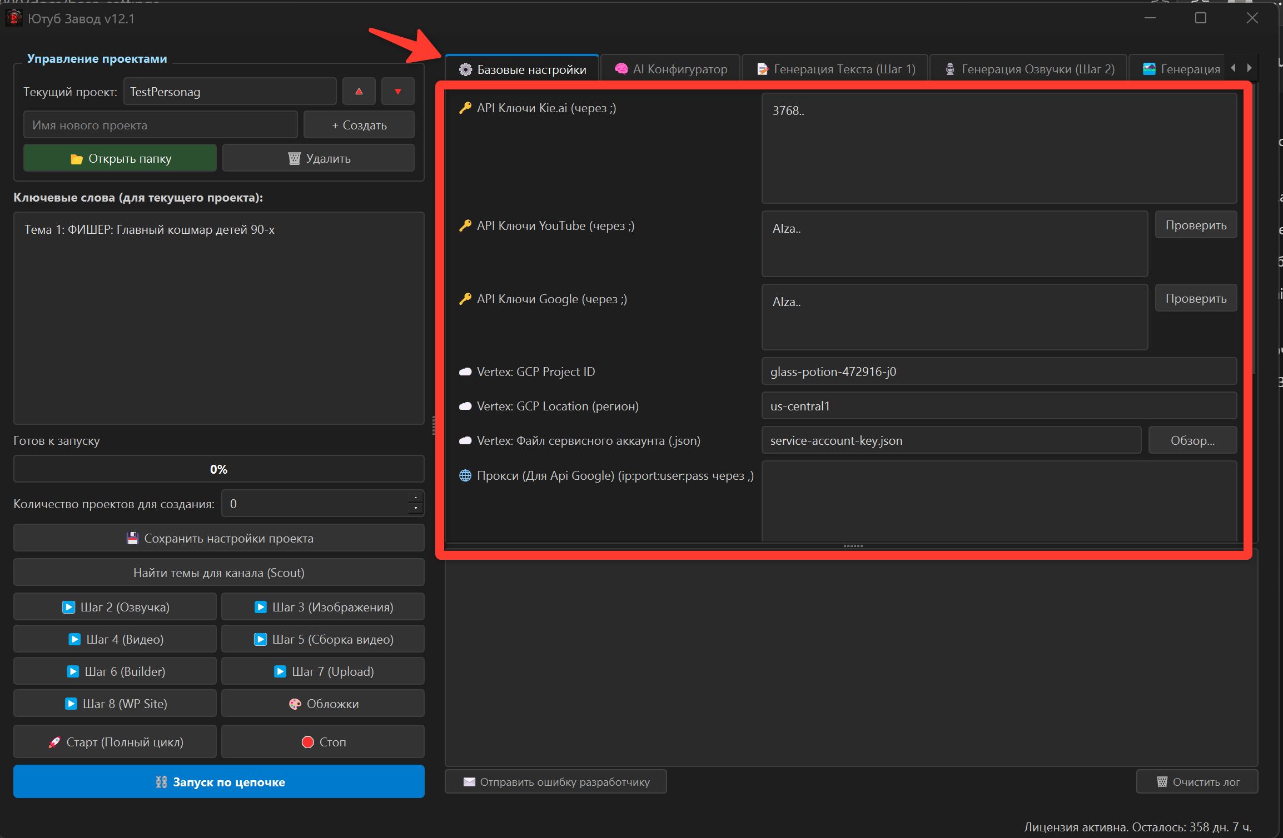1283x838 pixels.
Task: Click the Управление проектами group title
Action: [97, 58]
